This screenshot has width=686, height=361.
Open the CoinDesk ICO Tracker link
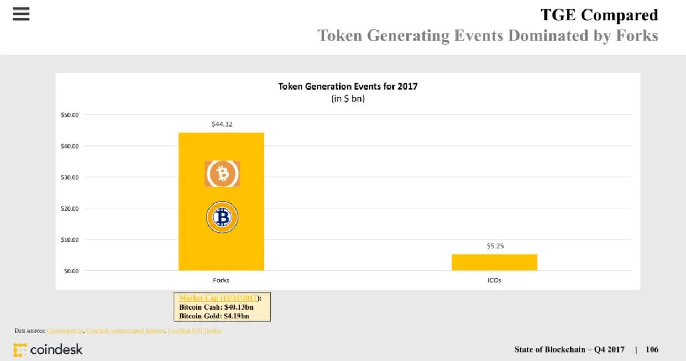tap(194, 331)
